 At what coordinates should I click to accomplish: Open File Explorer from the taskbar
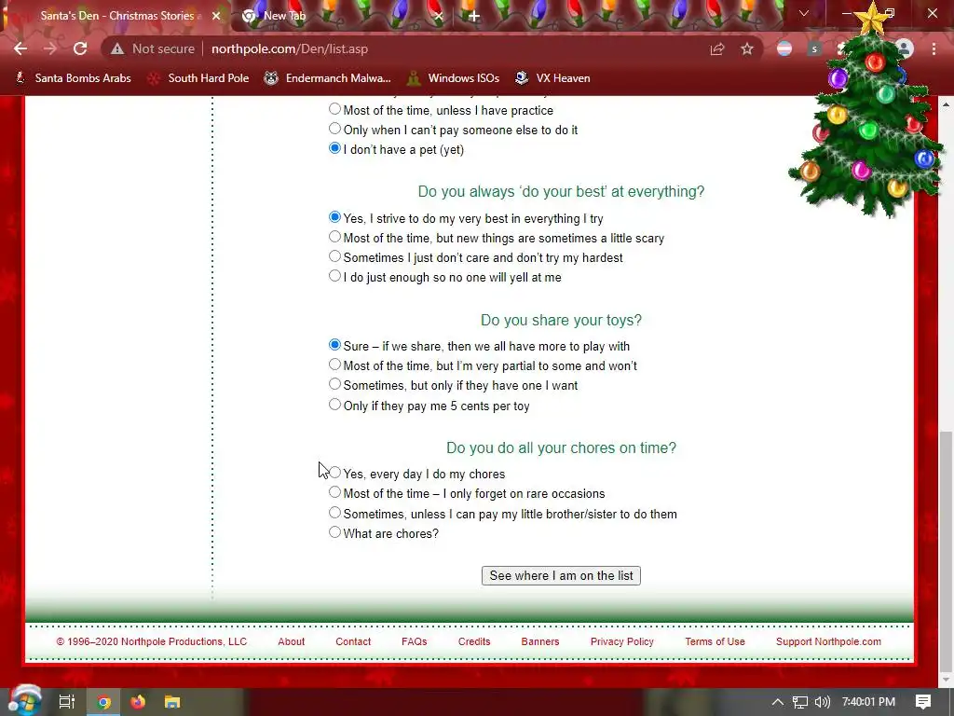pyautogui.click(x=172, y=702)
